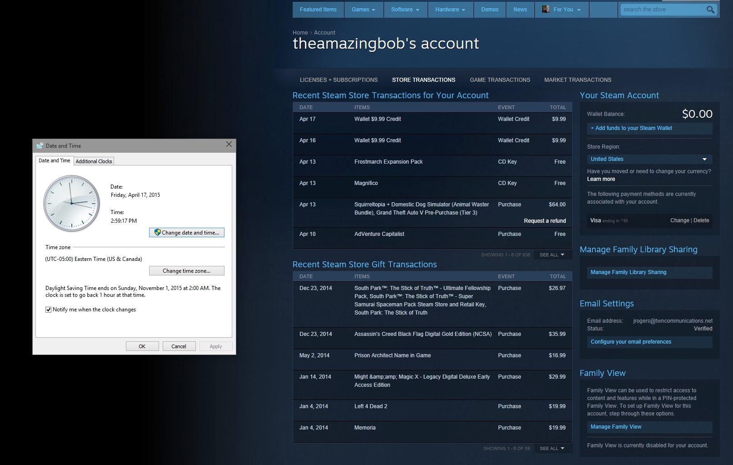
Task: Switch to Market Transactions tab
Action: pos(578,80)
